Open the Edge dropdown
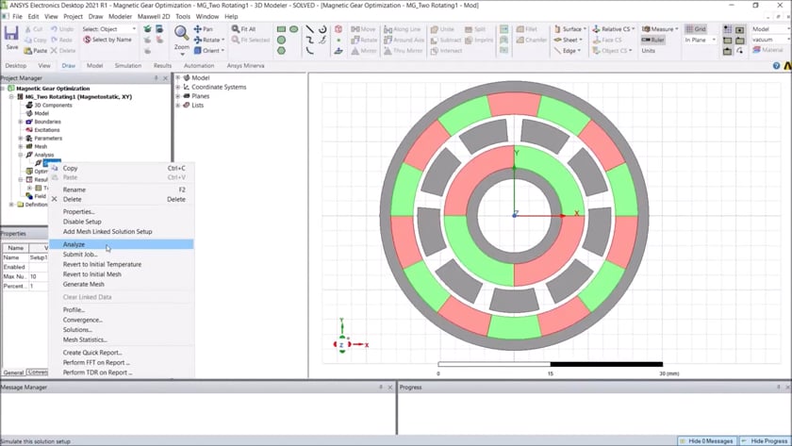The width and height of the screenshot is (792, 446). click(x=579, y=51)
